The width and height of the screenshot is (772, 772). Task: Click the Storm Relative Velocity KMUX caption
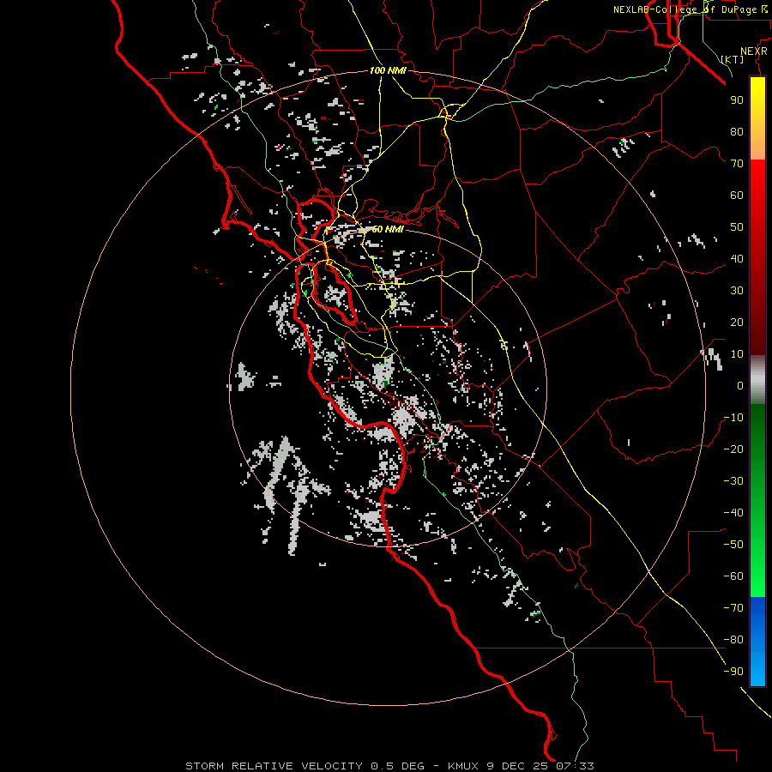(389, 766)
